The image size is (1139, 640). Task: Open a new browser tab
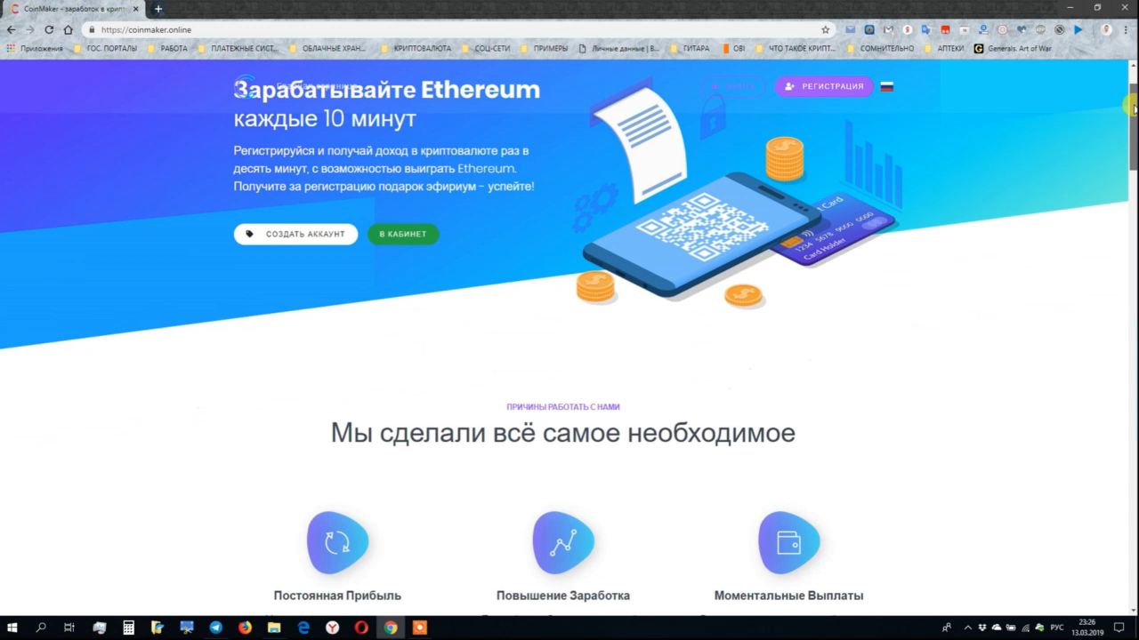(158, 9)
